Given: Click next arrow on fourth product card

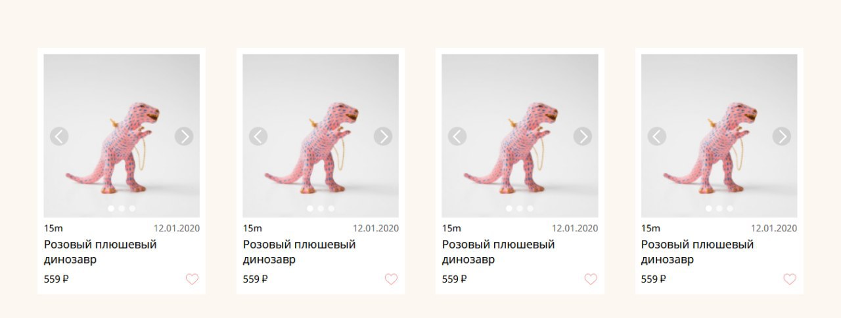Looking at the screenshot, I should pyautogui.click(x=782, y=136).
